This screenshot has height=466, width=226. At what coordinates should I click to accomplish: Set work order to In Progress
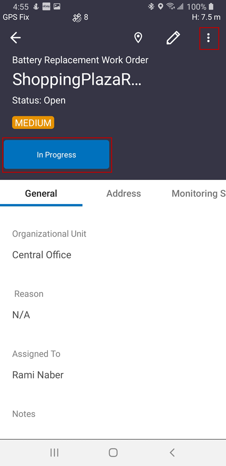[56, 155]
